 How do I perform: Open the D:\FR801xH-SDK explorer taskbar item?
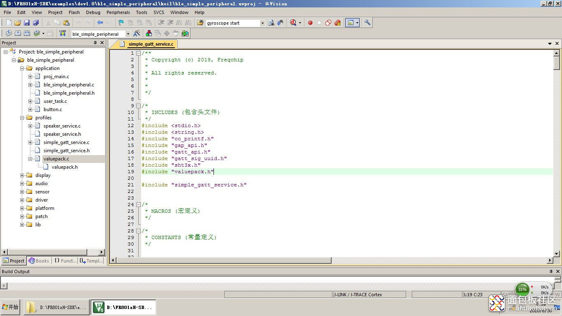point(56,307)
